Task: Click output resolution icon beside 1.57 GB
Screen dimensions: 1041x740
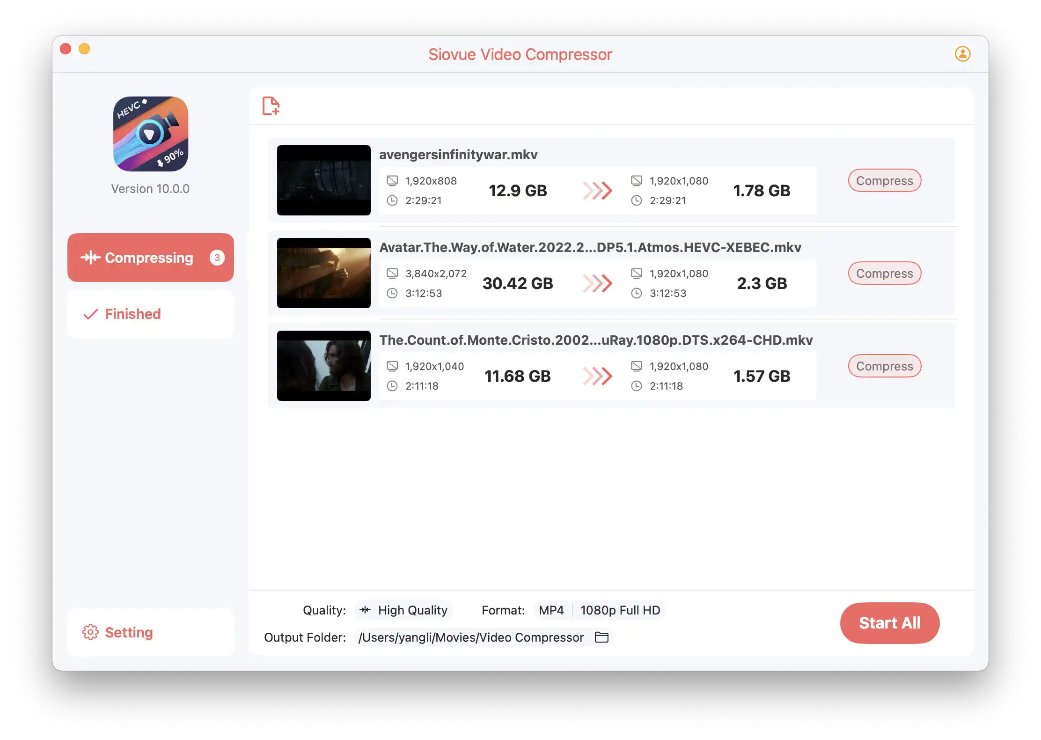Action: click(x=637, y=366)
